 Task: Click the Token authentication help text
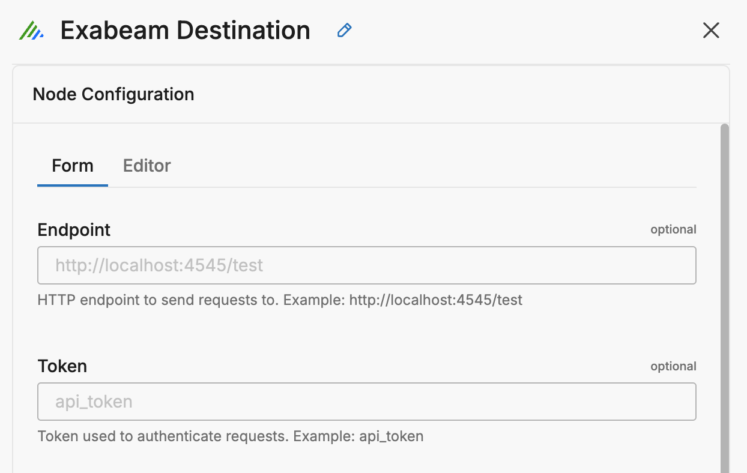coord(231,436)
